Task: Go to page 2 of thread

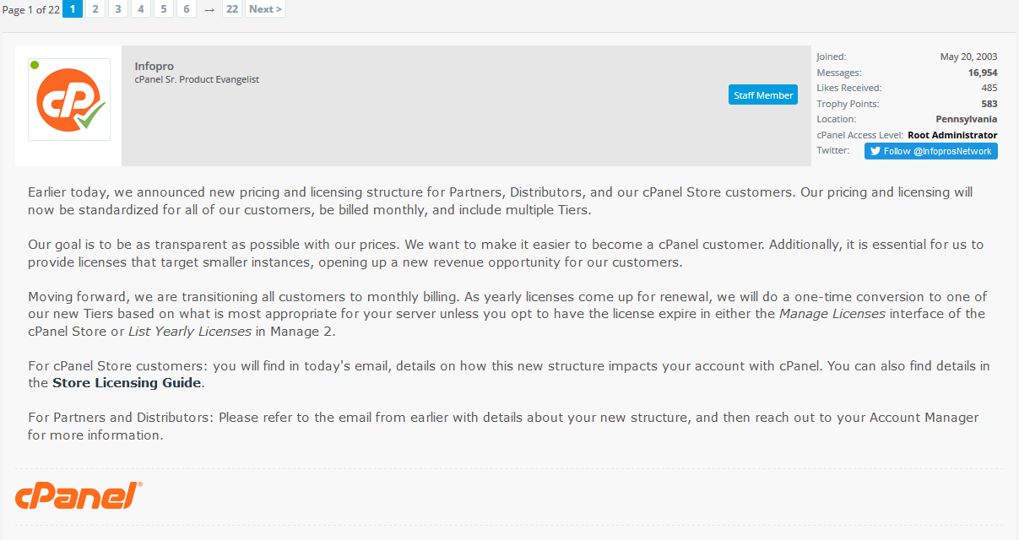Action: click(x=95, y=9)
